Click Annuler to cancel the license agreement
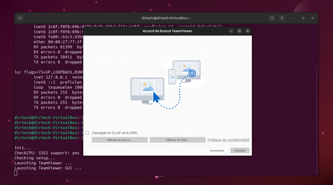 (x=240, y=151)
